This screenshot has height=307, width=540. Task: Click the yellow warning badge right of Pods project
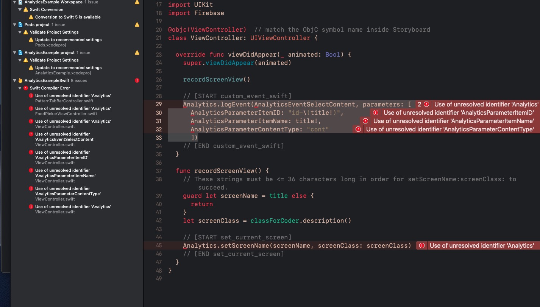tap(137, 24)
